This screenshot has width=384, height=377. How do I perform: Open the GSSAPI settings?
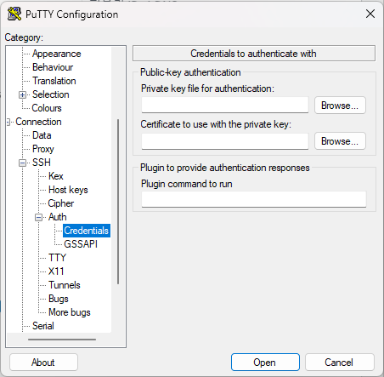81,244
